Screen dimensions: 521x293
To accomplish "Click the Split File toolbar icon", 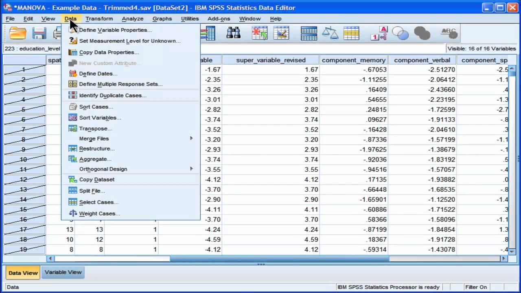I will (309, 33).
